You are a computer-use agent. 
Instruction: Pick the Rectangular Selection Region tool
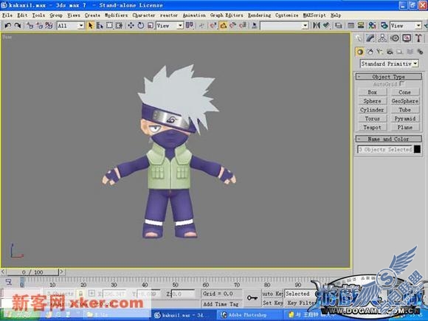[109, 26]
